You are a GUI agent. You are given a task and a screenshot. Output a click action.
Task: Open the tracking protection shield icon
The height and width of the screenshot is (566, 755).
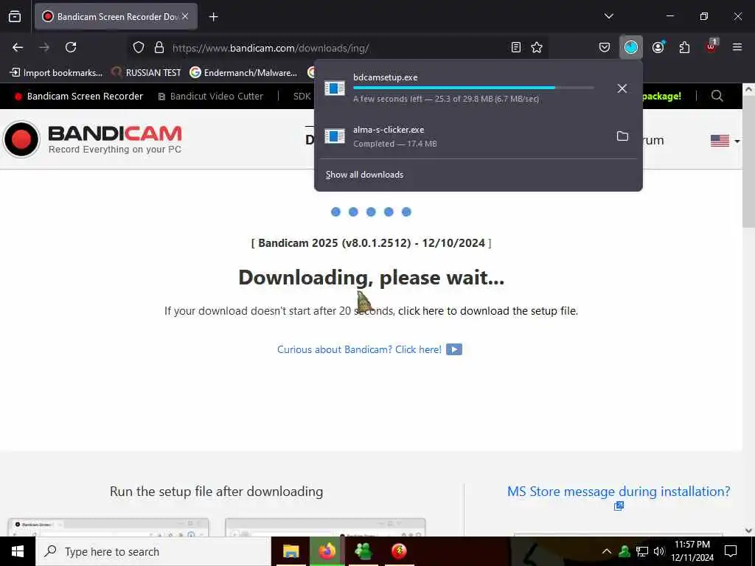click(139, 48)
